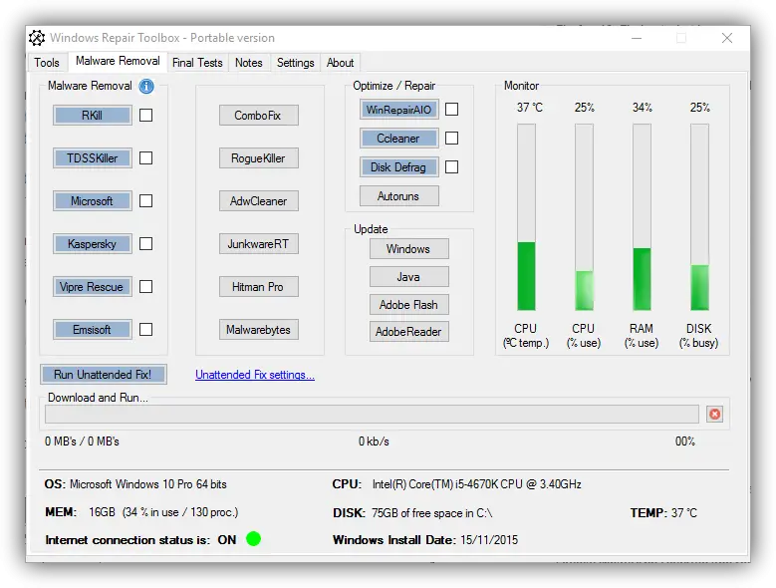Screen dimensions: 776x588
Task: Start the Microsoft scanner button
Action: (x=93, y=201)
